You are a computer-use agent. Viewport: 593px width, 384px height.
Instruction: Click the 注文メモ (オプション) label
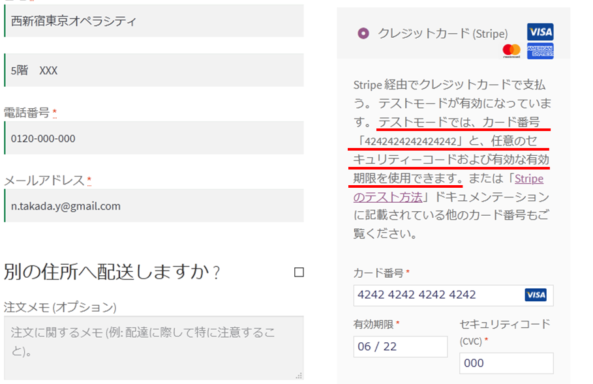point(60,307)
